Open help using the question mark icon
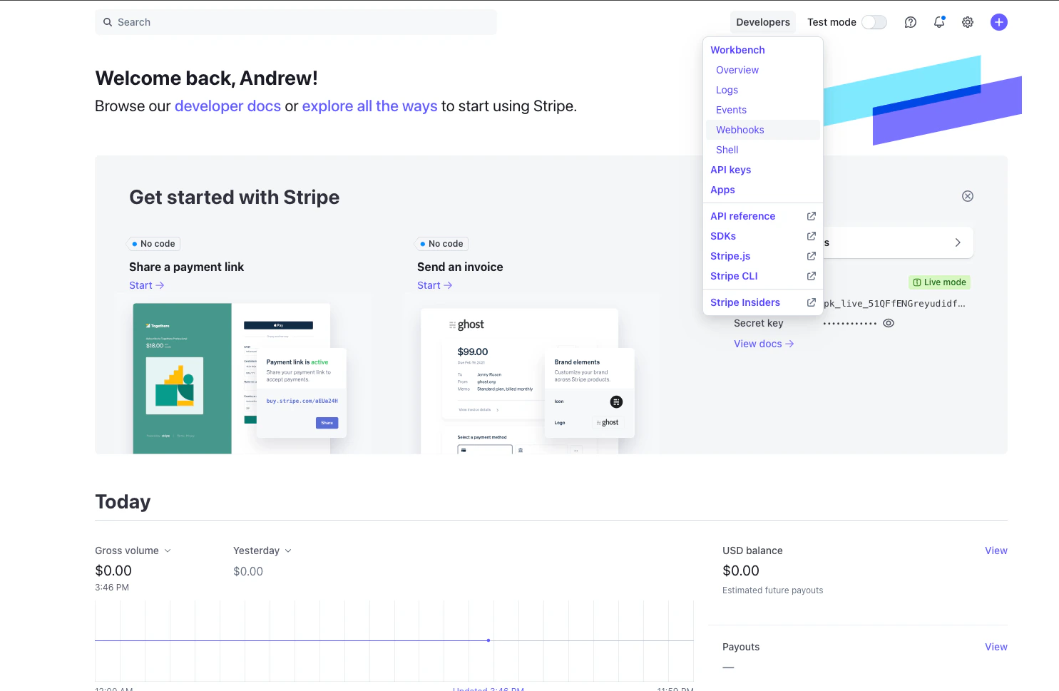The width and height of the screenshot is (1059, 691). point(910,22)
